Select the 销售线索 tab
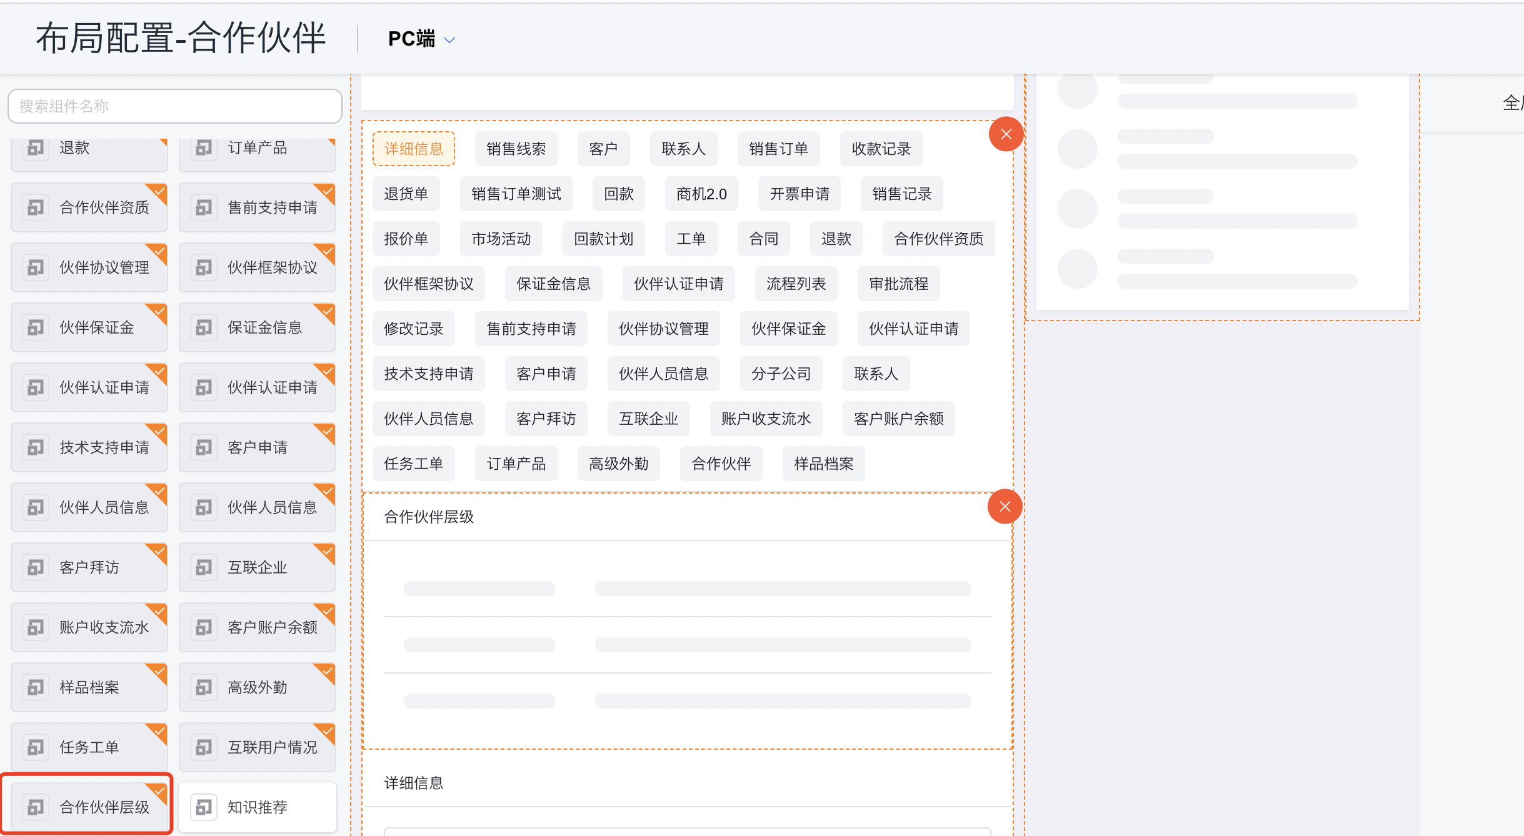This screenshot has height=836, width=1524. tap(516, 149)
